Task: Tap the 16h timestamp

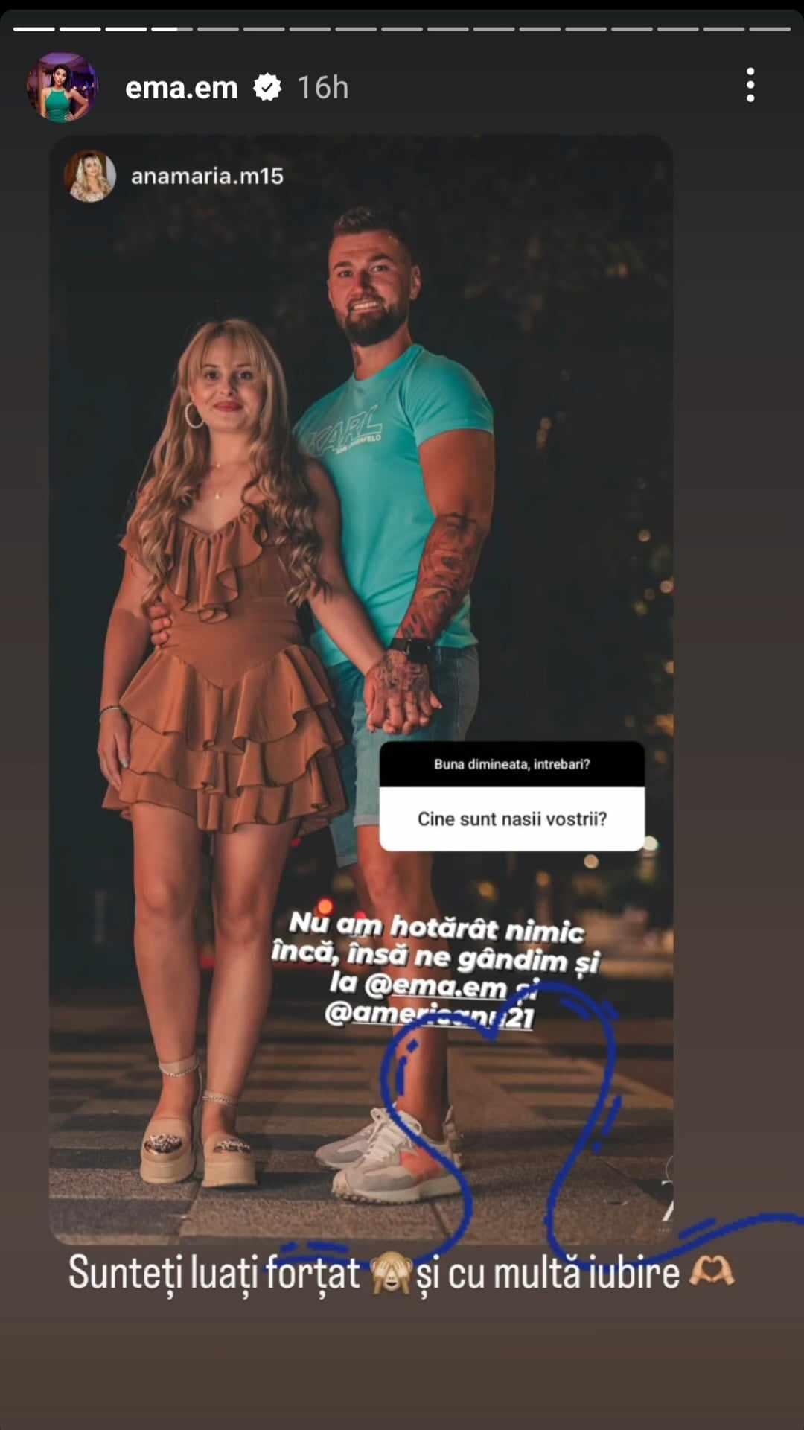Action: pos(323,88)
